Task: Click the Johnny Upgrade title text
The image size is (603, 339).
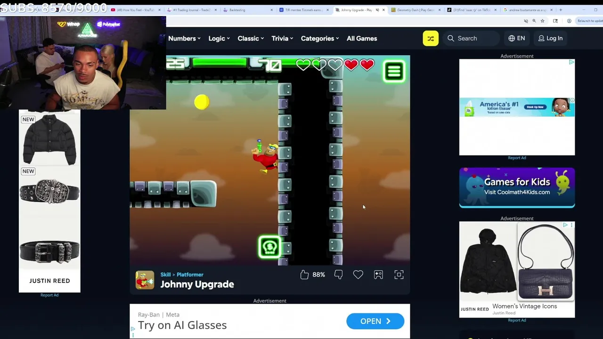Action: pyautogui.click(x=197, y=284)
